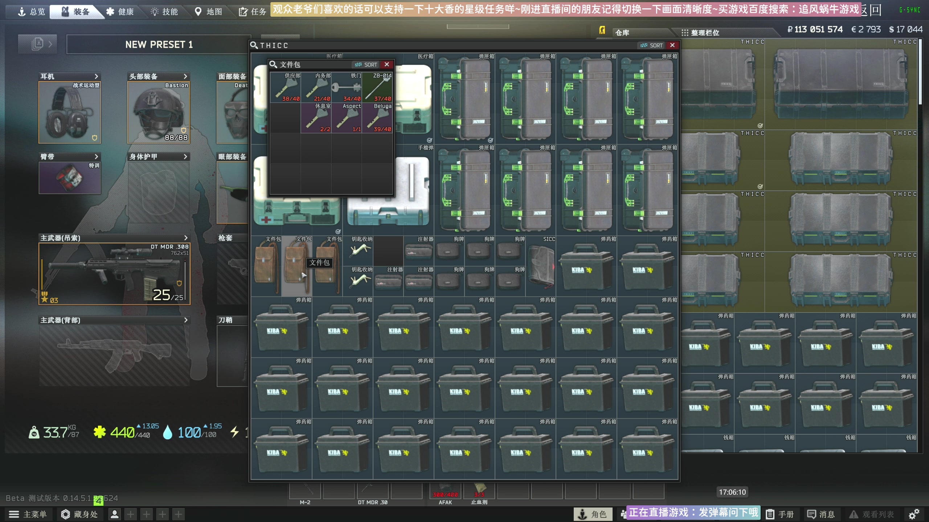The image size is (929, 522).
Task: Expand the 主武器(吊索) sling weapon arrow
Action: pyautogui.click(x=186, y=238)
